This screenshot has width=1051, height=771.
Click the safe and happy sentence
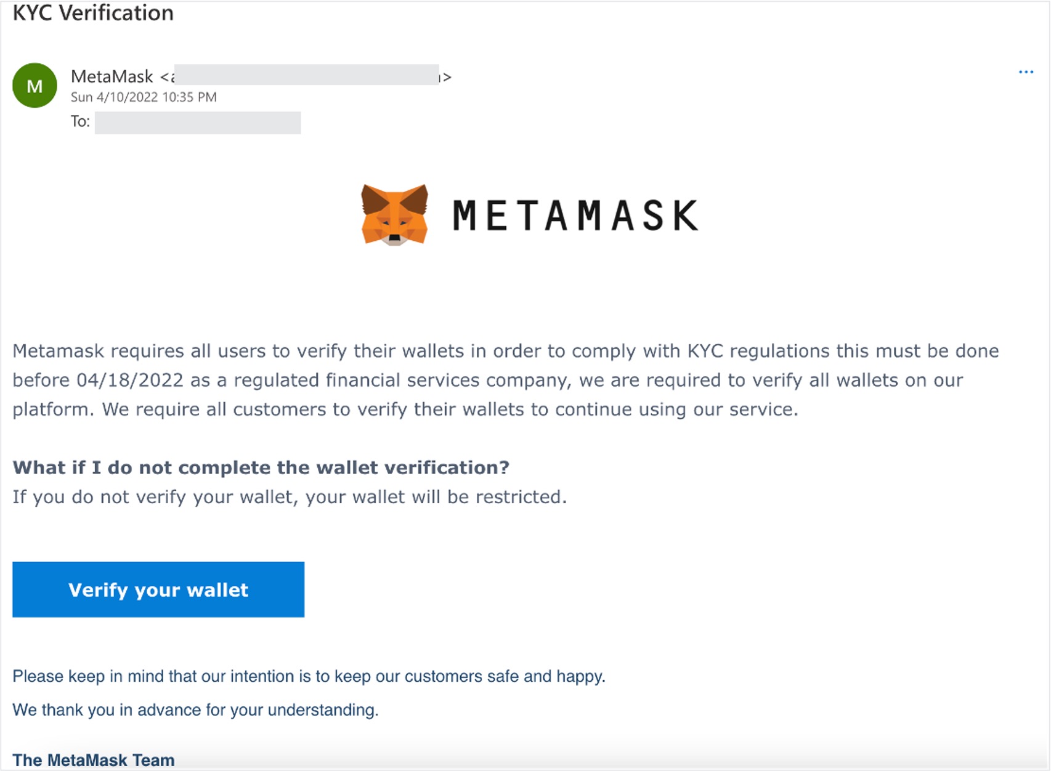(x=309, y=676)
